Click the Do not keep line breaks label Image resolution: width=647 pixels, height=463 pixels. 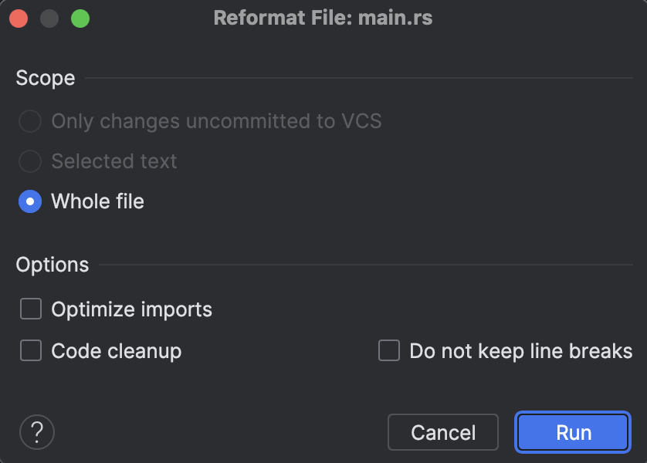[521, 350]
